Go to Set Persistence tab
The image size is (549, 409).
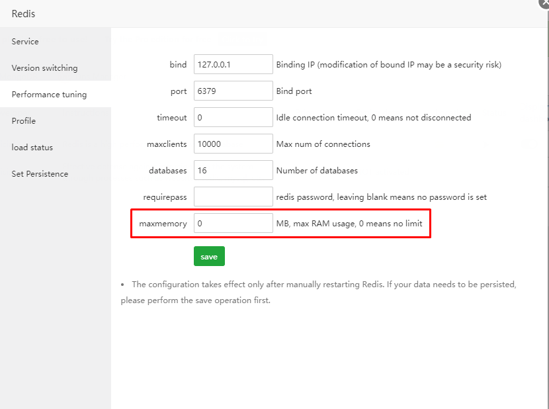coord(40,174)
